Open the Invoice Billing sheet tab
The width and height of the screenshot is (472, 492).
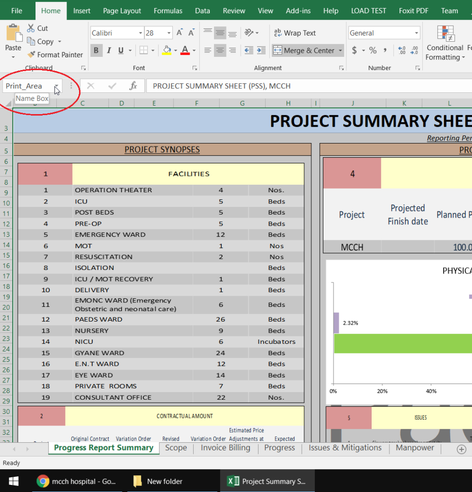coord(225,448)
